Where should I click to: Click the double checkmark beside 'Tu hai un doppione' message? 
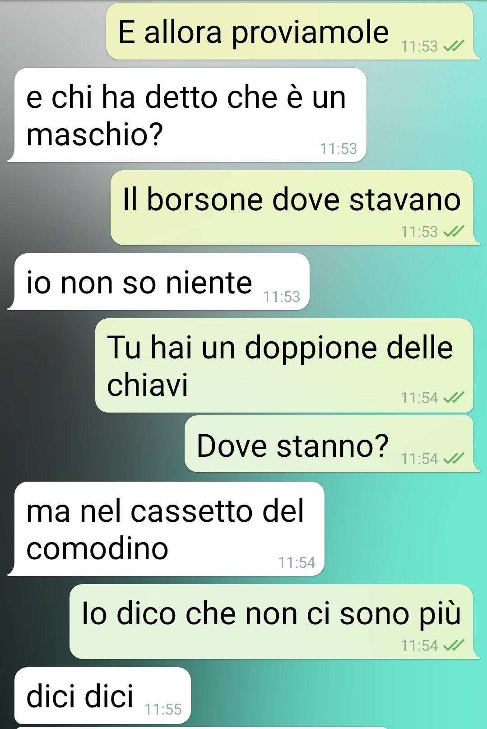pos(454,398)
